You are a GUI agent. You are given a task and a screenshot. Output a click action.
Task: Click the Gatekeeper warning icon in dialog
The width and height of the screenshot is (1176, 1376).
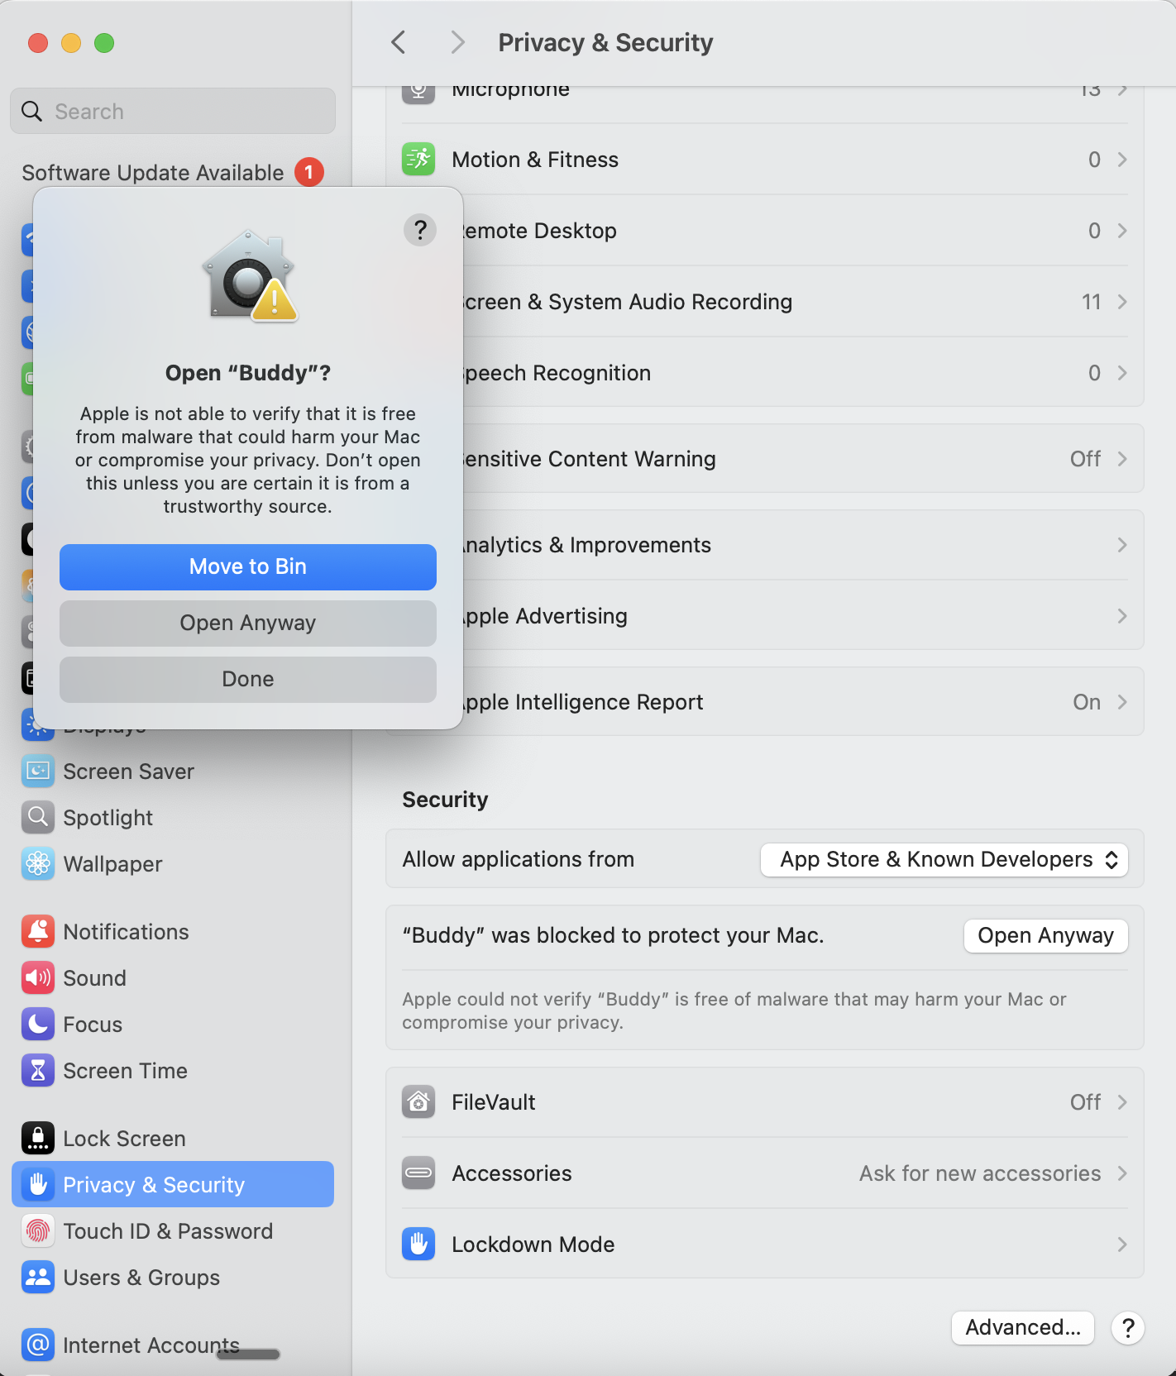point(248,276)
